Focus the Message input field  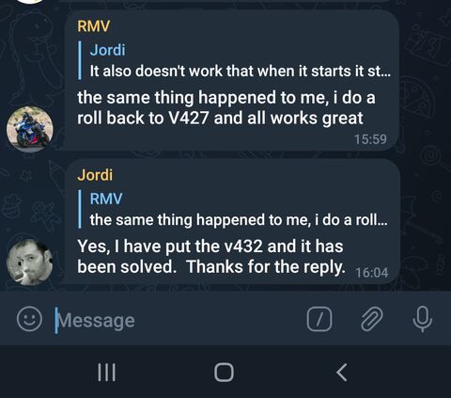click(x=179, y=320)
